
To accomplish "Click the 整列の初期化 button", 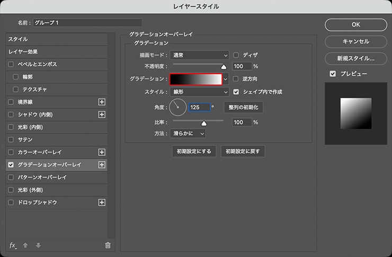I will pyautogui.click(x=243, y=107).
